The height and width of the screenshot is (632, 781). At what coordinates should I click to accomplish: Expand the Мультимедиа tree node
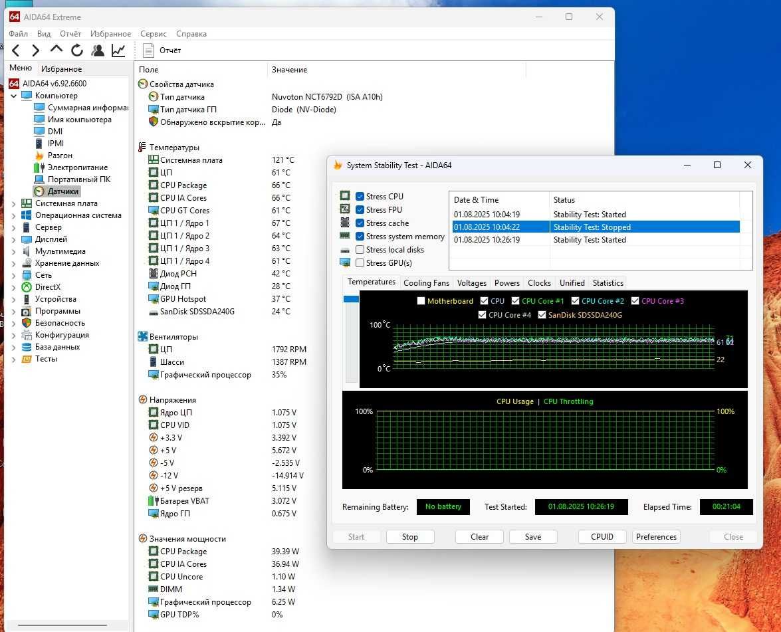tap(13, 251)
